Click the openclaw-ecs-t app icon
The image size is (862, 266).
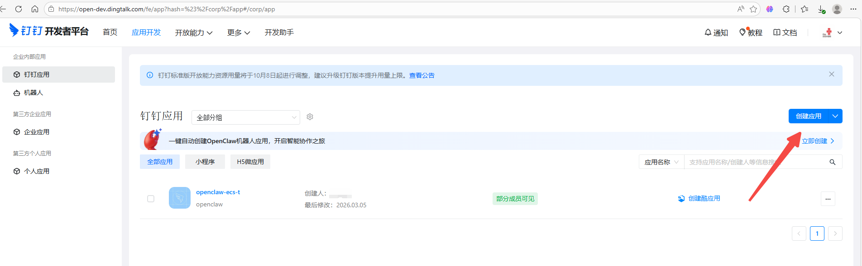[180, 198]
